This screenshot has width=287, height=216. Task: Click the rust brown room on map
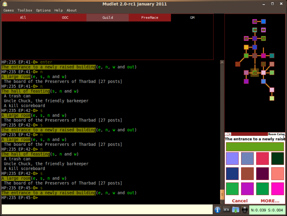click(x=237, y=64)
